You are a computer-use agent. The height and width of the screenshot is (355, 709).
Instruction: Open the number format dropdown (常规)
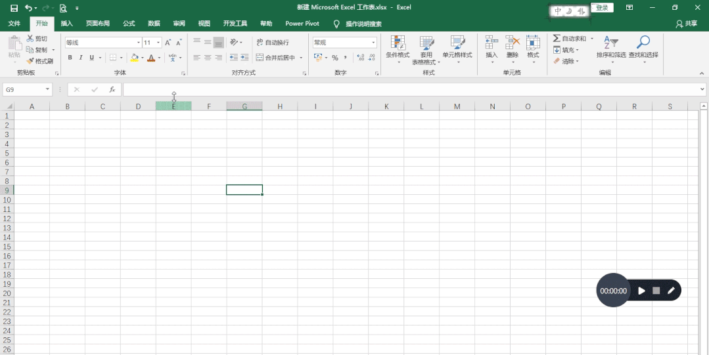(373, 43)
